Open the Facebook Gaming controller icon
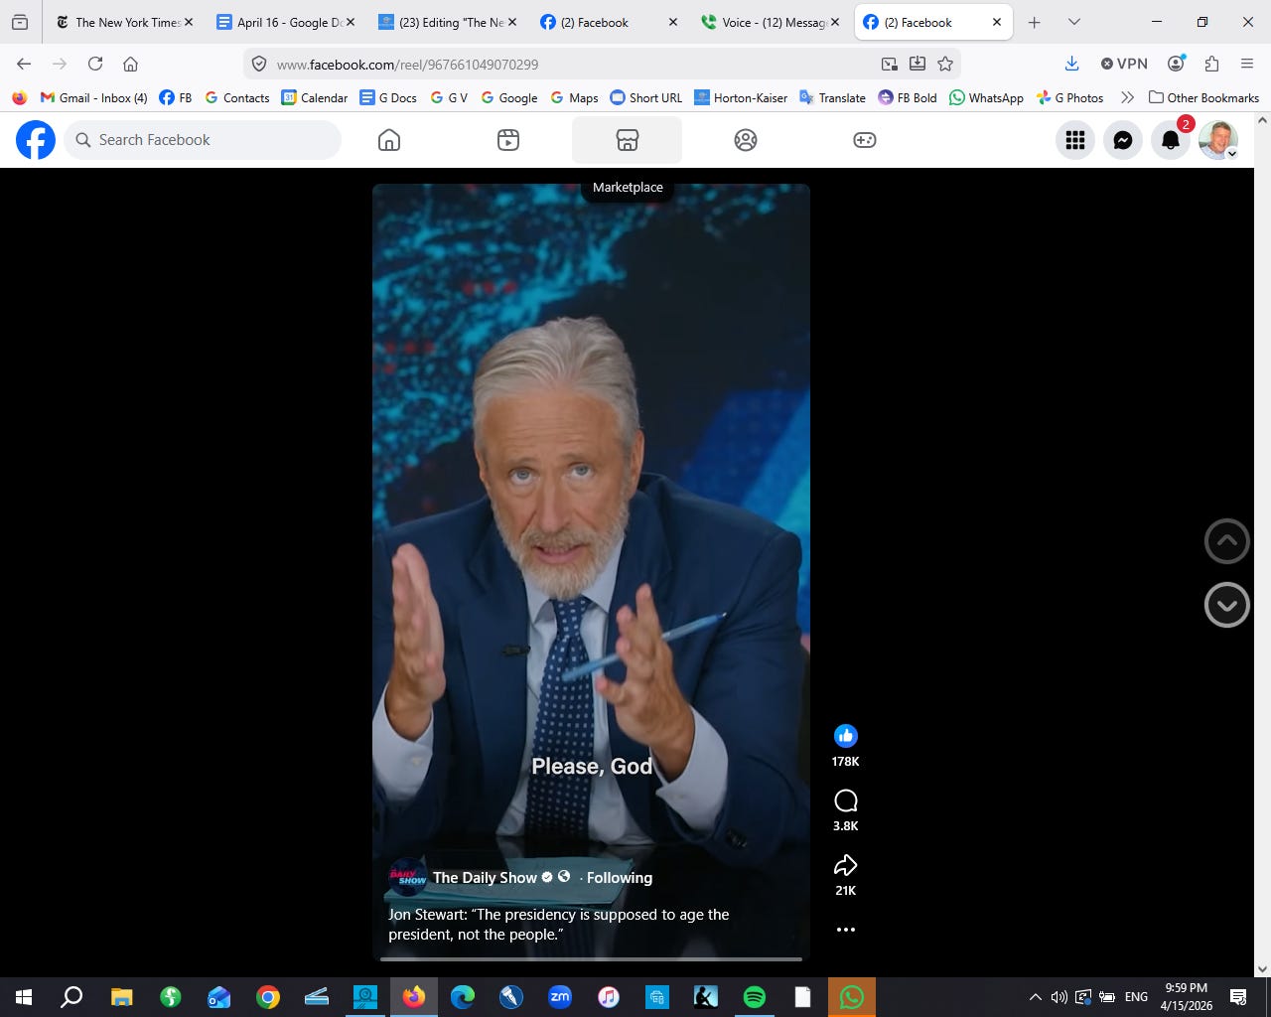1271x1017 pixels. tap(865, 140)
